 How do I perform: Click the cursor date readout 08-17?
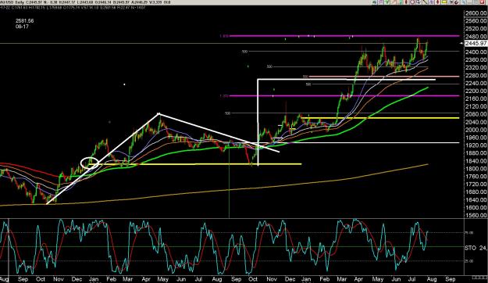(x=22, y=27)
